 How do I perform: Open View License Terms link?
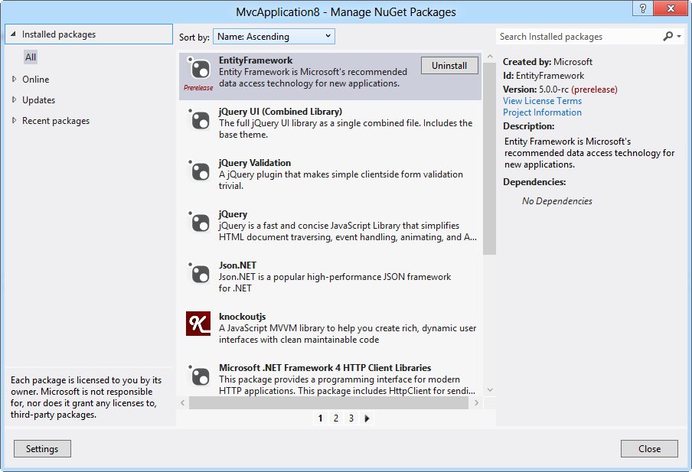[543, 100]
